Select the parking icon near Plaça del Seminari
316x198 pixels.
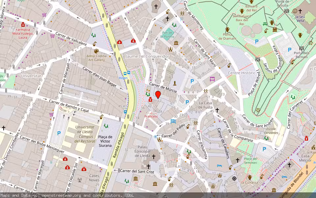[264, 149]
